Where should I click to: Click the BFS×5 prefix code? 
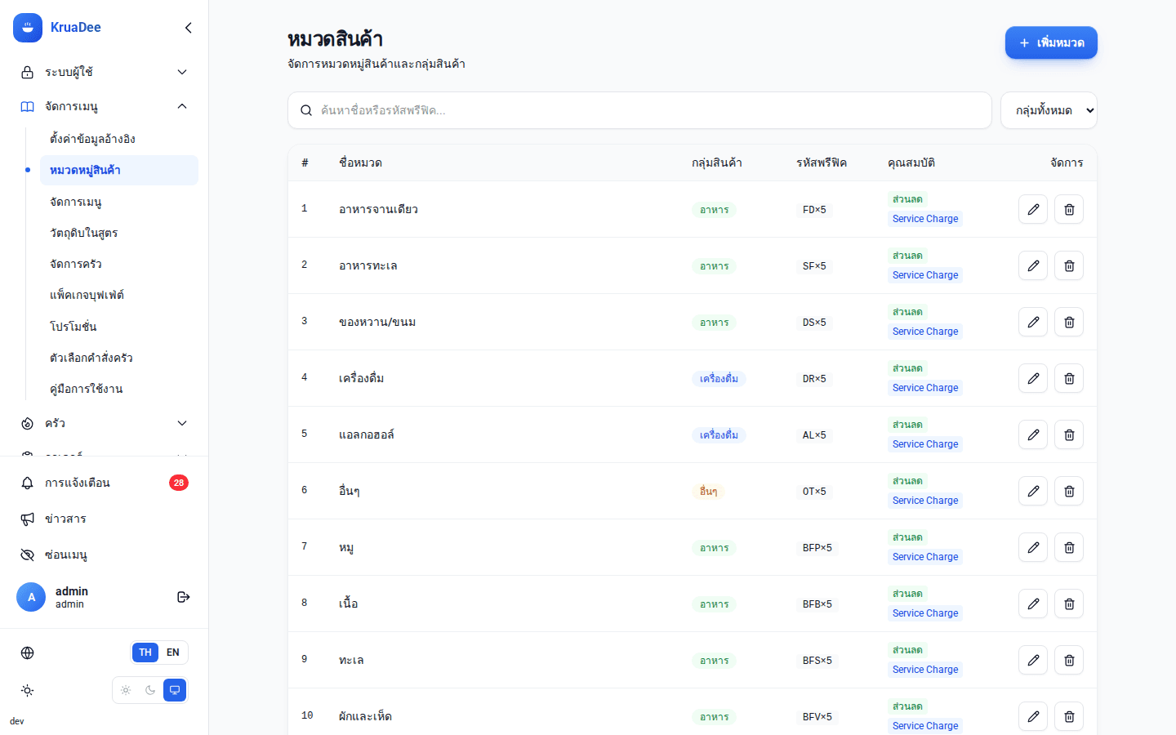(x=817, y=661)
